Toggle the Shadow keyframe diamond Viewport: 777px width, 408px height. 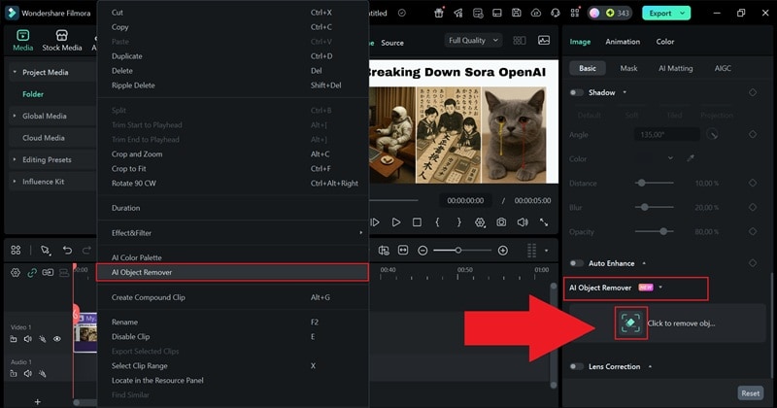click(x=753, y=92)
